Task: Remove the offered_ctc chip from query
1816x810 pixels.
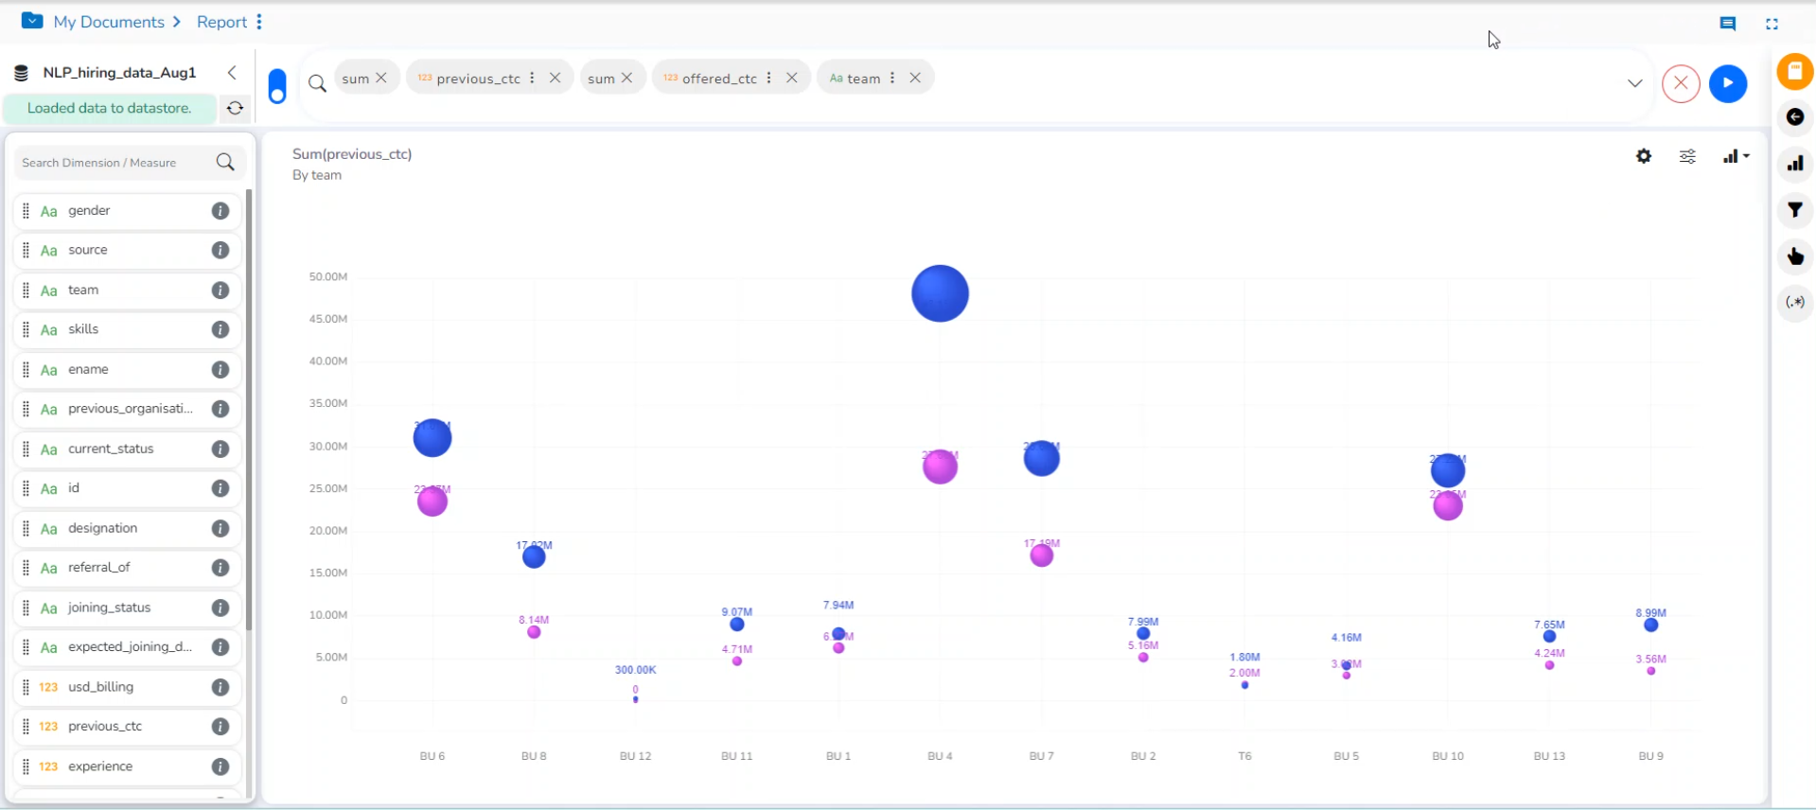Action: coord(792,78)
